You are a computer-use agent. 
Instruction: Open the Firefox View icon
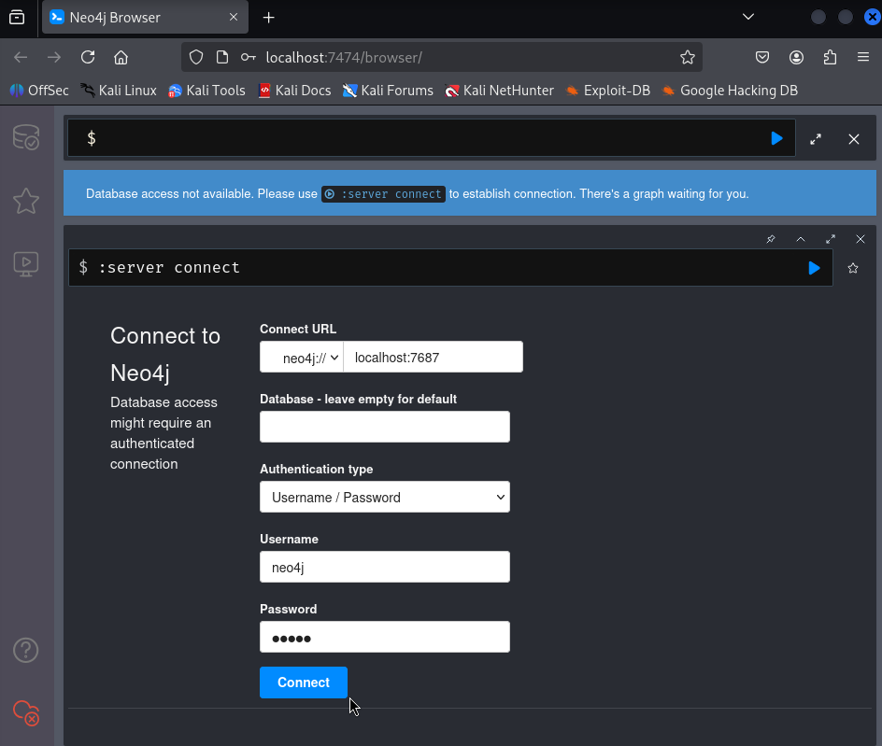coord(17,18)
